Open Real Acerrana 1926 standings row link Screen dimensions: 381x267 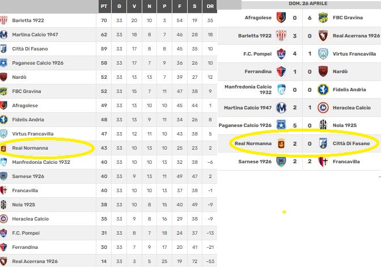click(x=35, y=261)
